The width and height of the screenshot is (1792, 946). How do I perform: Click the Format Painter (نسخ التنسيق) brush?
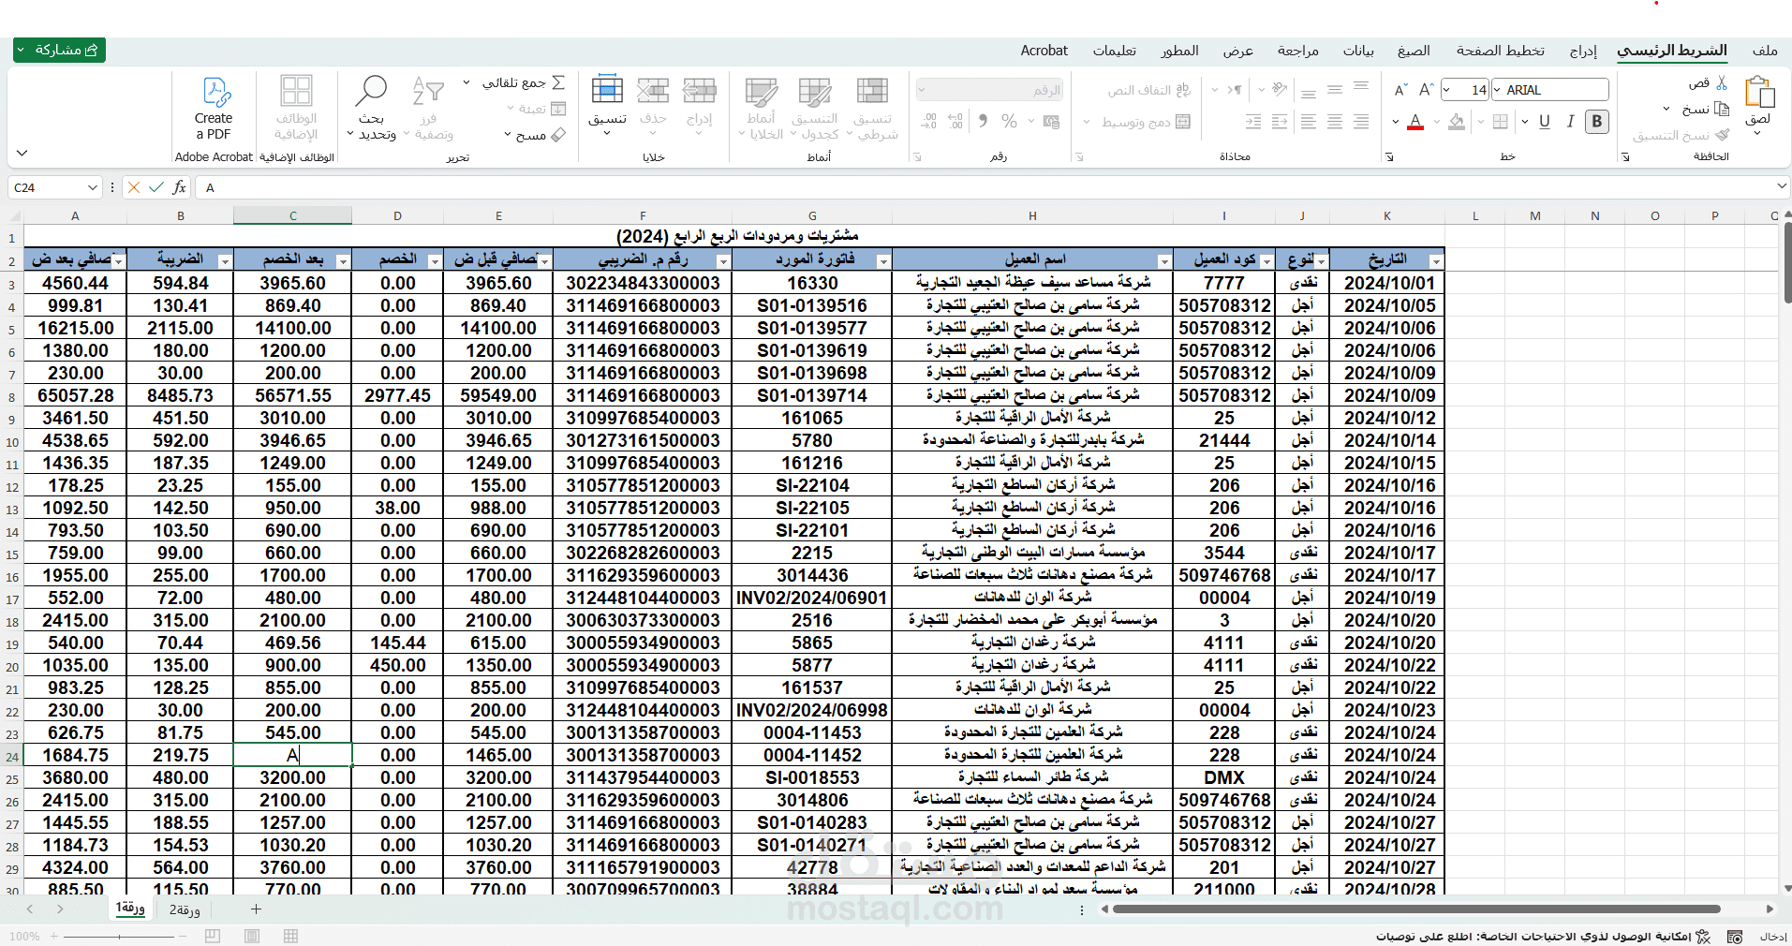pos(1722,135)
